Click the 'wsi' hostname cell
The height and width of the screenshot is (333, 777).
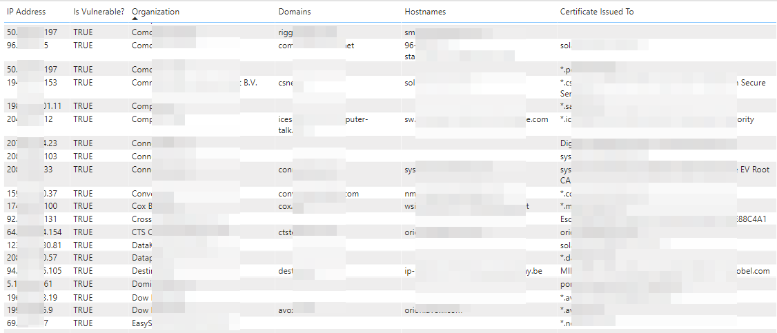click(x=411, y=206)
